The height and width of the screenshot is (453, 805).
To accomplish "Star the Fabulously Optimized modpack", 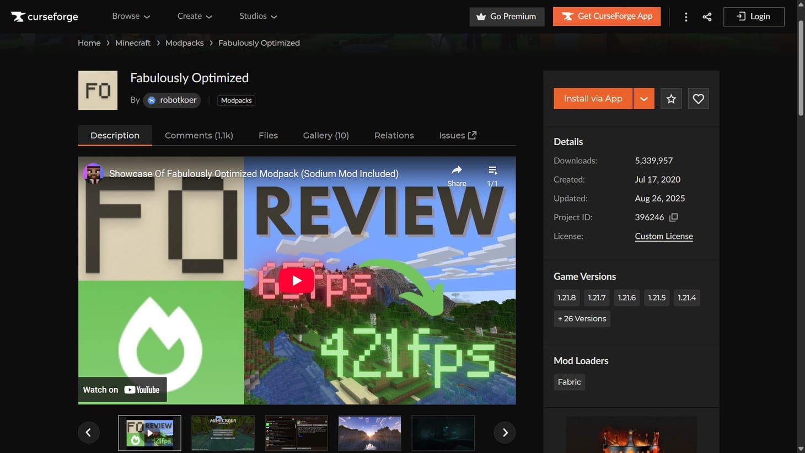I will pos(670,98).
